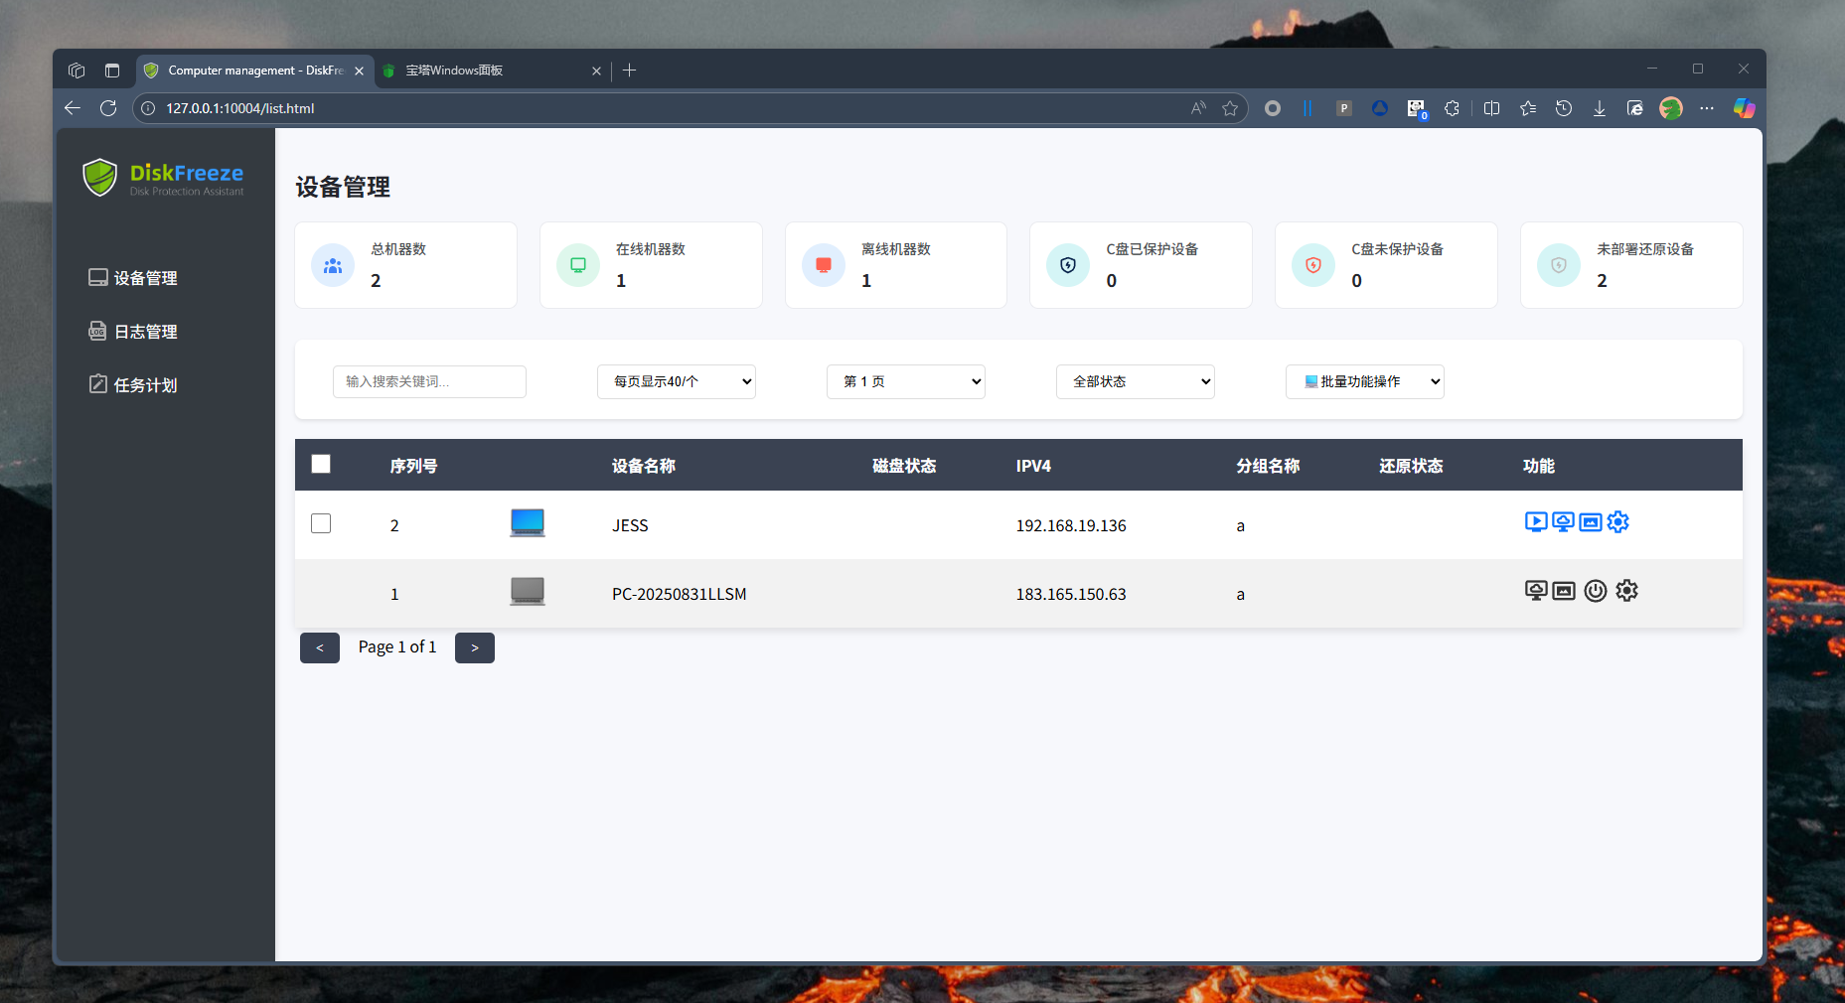Viewport: 1845px width, 1003px height.
Task: Click the IPV4 column header
Action: click(x=1033, y=465)
